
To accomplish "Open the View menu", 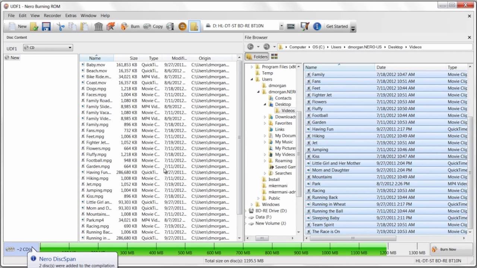I will [x=35, y=16].
